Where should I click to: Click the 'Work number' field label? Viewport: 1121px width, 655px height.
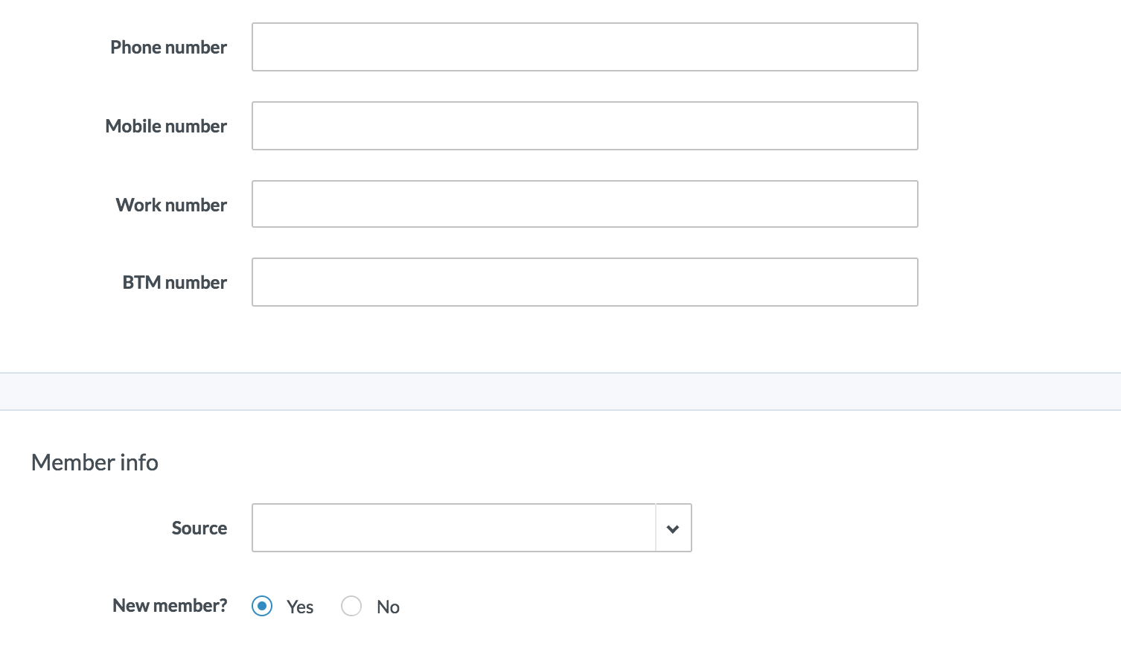(171, 205)
